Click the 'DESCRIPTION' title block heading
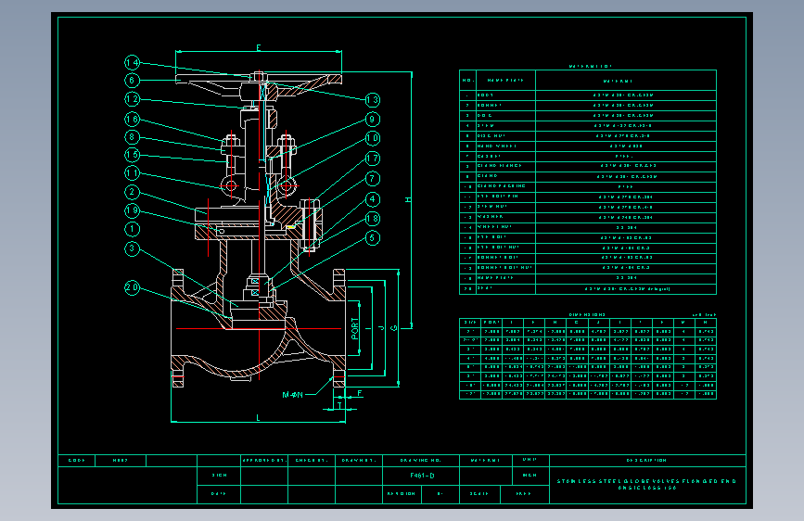This screenshot has width=804, height=521. point(646,460)
